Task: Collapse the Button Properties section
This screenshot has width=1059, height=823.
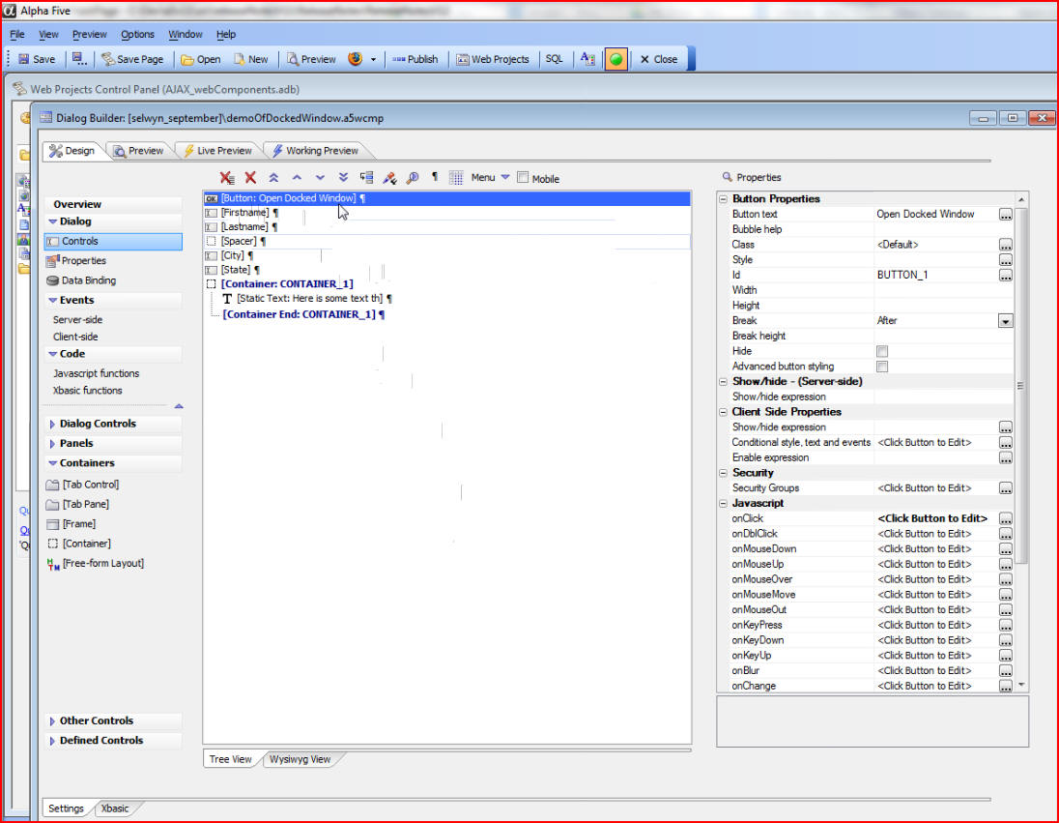Action: [x=724, y=199]
